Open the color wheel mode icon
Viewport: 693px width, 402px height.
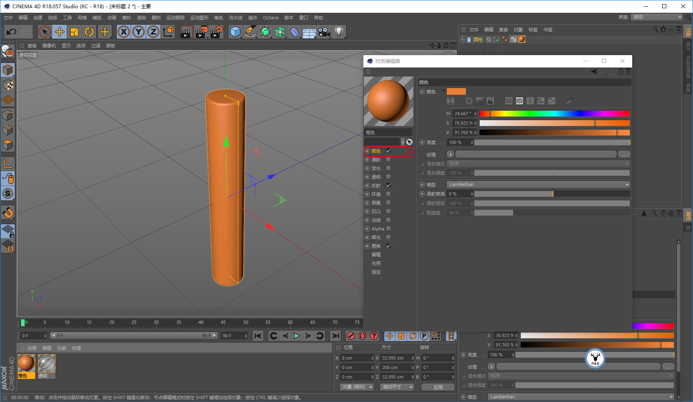coord(469,101)
